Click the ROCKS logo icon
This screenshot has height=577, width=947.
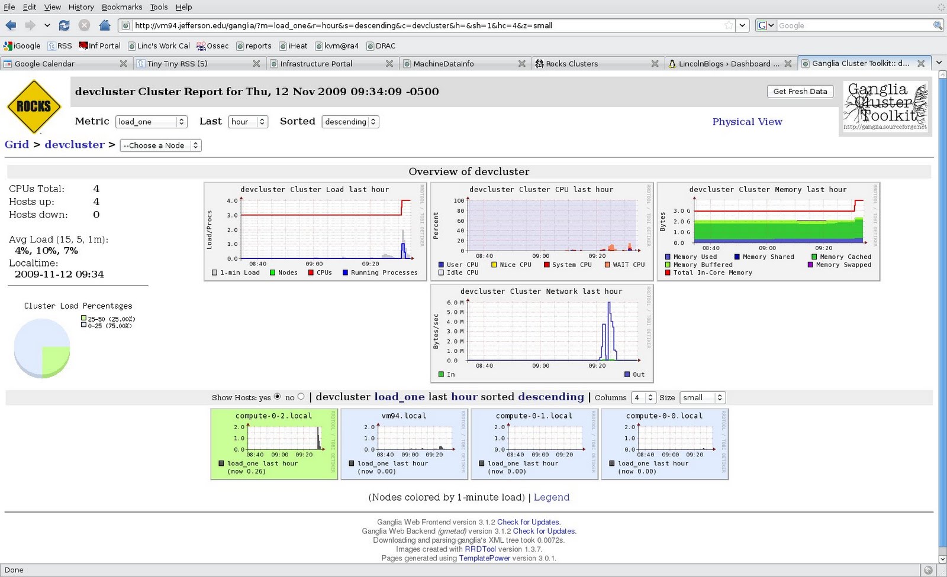(34, 106)
